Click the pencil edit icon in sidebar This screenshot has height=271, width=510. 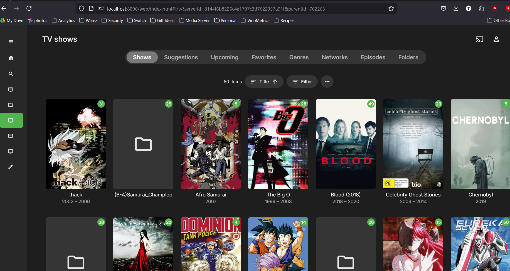11,167
